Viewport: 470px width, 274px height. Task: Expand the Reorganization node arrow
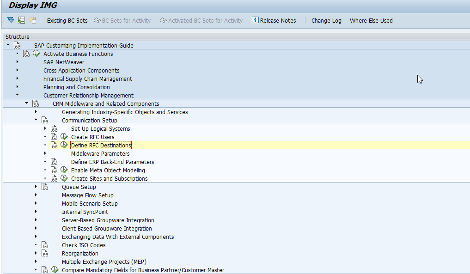[x=36, y=253]
